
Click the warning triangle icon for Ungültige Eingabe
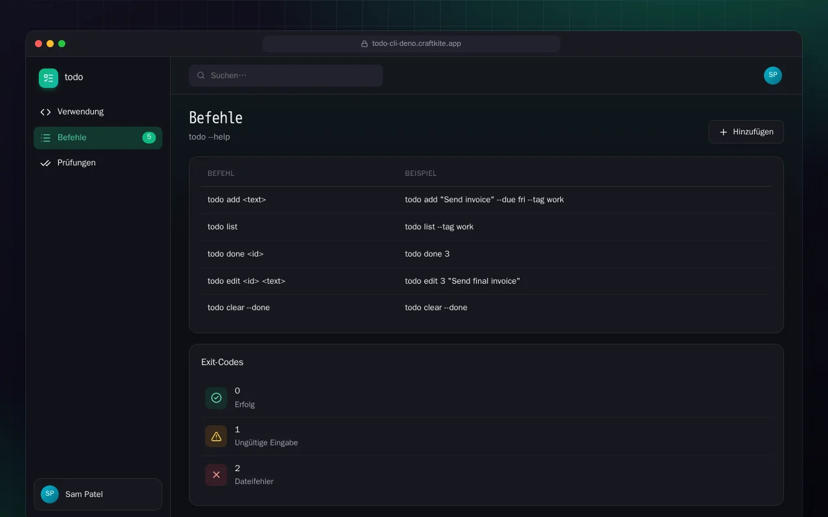(216, 436)
